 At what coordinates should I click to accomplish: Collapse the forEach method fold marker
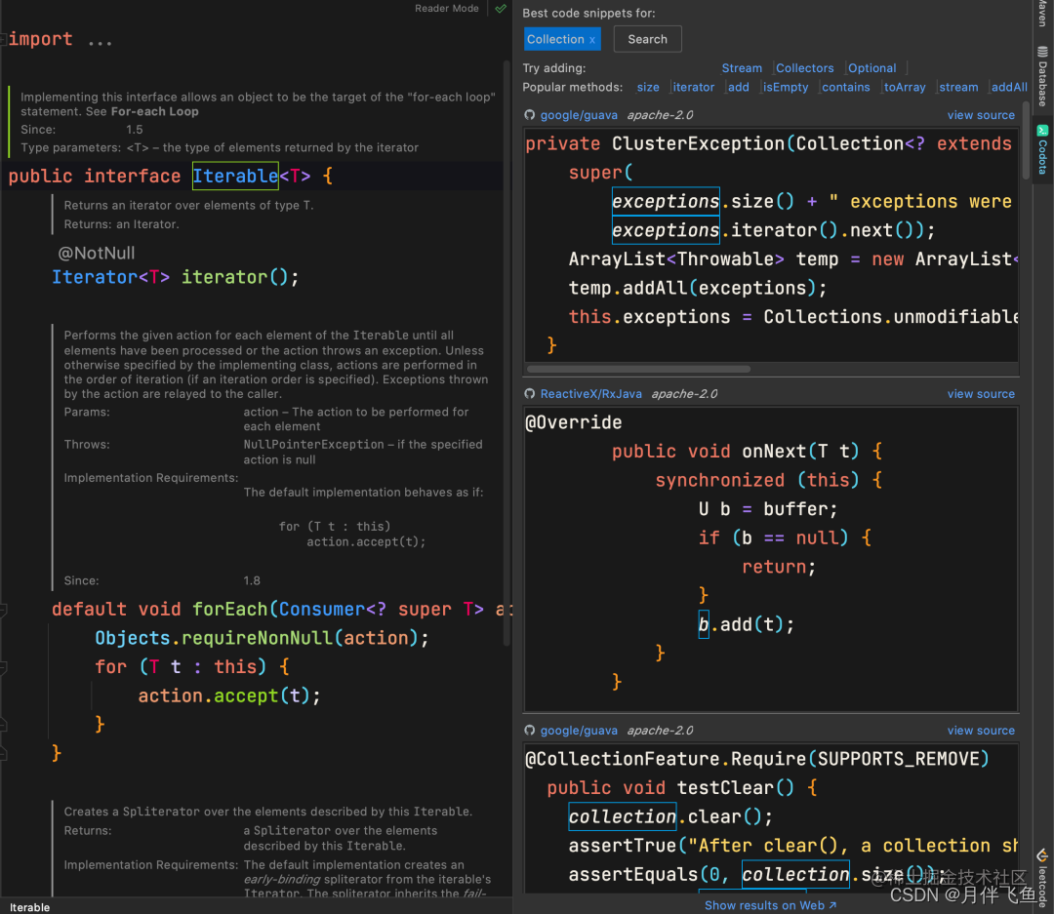3,611
